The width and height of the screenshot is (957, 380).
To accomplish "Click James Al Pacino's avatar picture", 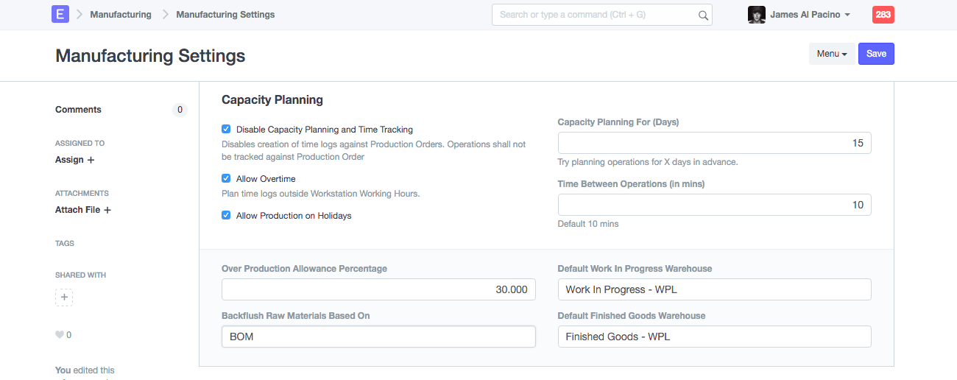I will (x=756, y=15).
